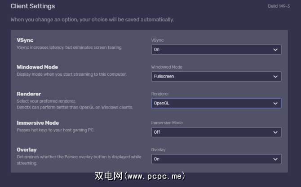
Task: Expand the Renderer dropdown showing OpenGL
Action: point(216,104)
